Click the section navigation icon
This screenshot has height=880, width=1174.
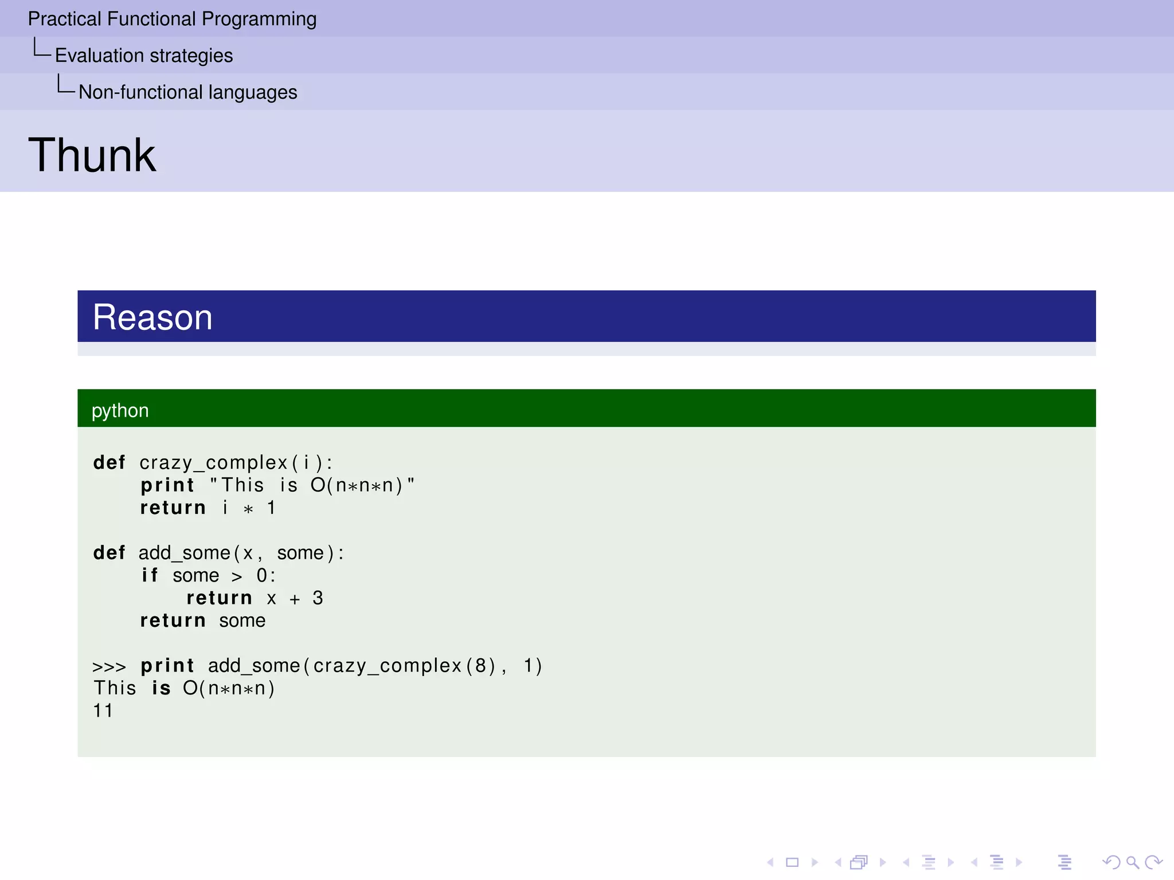(x=997, y=862)
